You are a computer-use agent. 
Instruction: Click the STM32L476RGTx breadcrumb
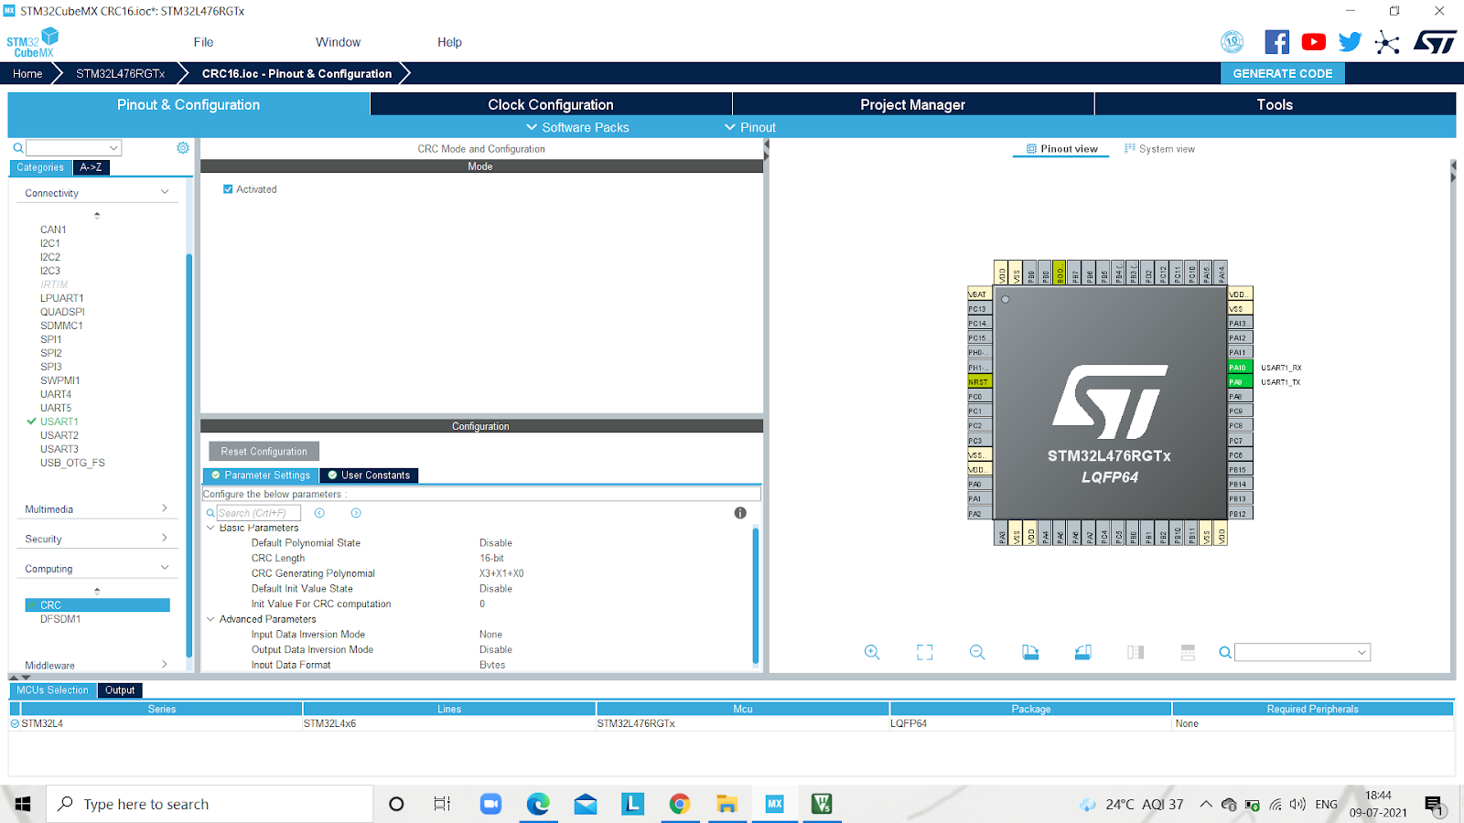[x=121, y=73]
